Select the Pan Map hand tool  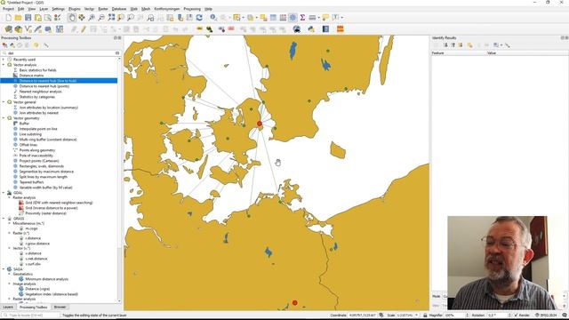pyautogui.click(x=72, y=18)
